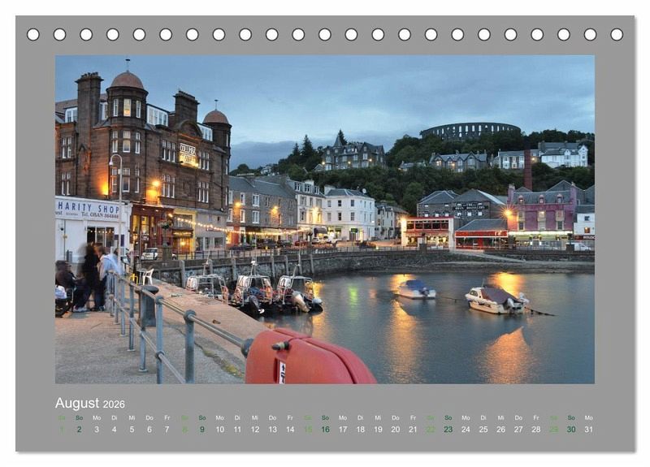Viewport: 650px width, 467px height.
Task: Click the year '2026' beside August
Action: coord(114,404)
